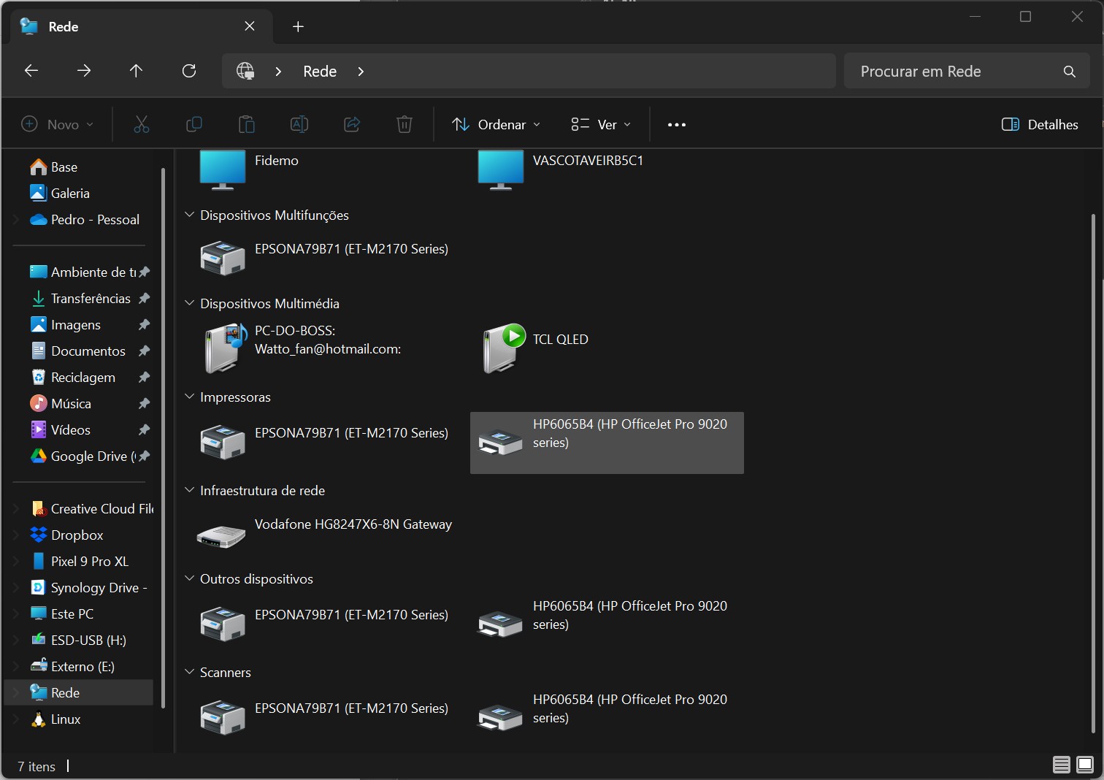Click Rede in the address bar breadcrumb
The image size is (1104, 780).
tap(320, 72)
